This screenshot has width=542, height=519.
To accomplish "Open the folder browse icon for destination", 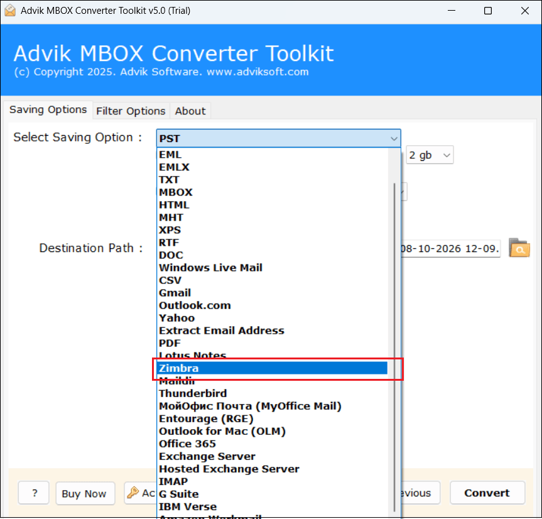I will [519, 248].
